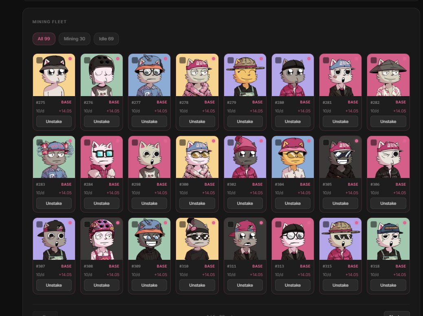423x316 pixels.
Task: Open cat #277 artwork with glasses
Action: (x=150, y=75)
